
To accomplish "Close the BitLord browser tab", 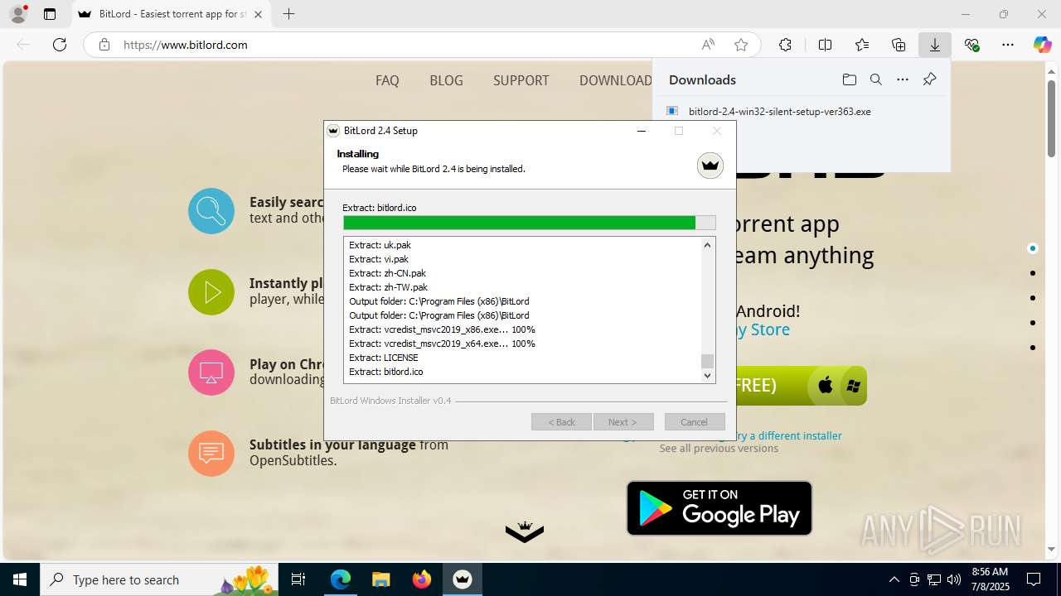I will tap(259, 14).
